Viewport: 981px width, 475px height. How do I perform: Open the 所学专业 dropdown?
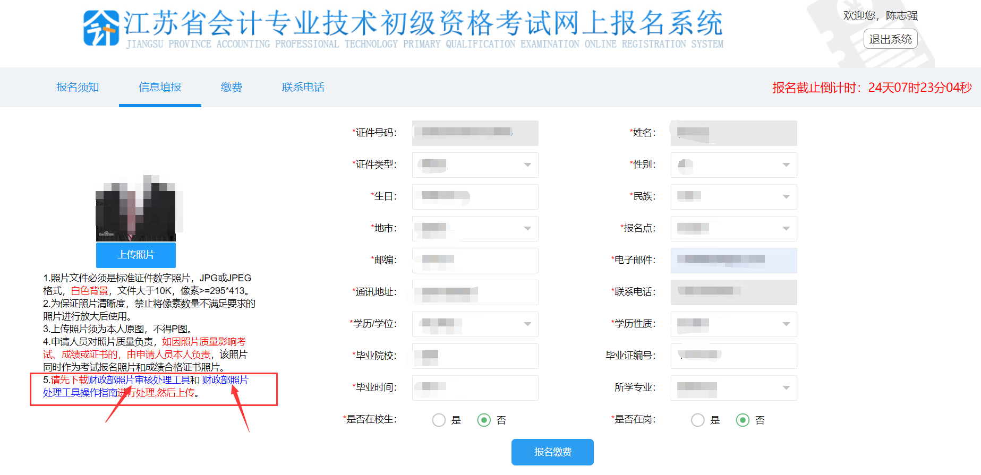(x=733, y=388)
